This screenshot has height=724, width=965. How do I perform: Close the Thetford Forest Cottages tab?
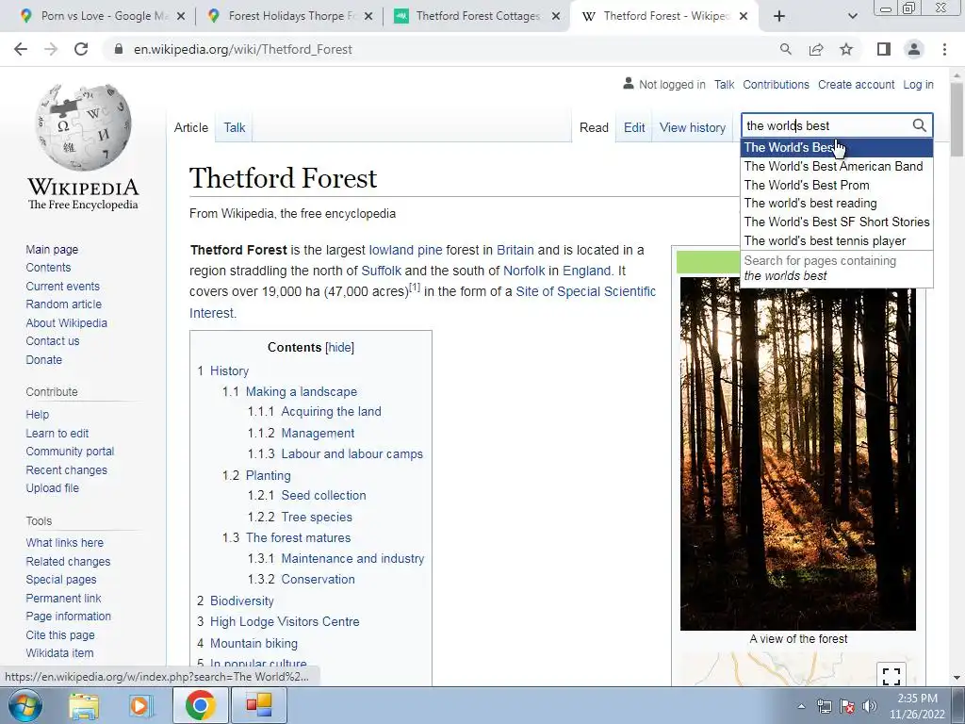pyautogui.click(x=556, y=16)
